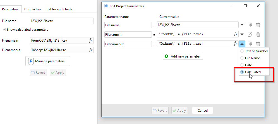Delete the File name parameter with the trash icon
This screenshot has width=278, height=124.
pos(258,25)
